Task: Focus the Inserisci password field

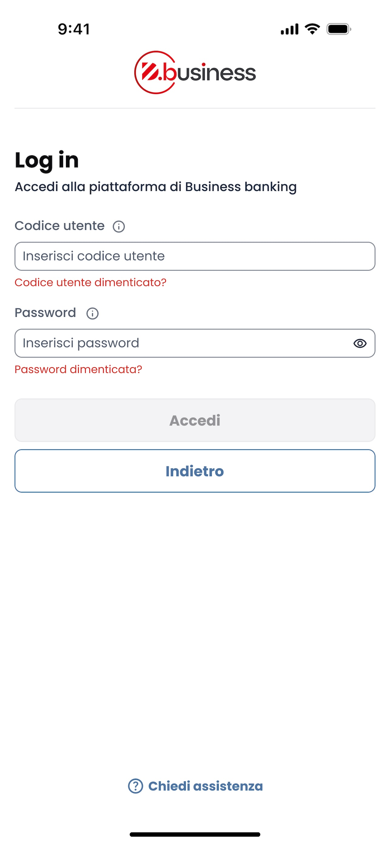Action: pyautogui.click(x=195, y=343)
